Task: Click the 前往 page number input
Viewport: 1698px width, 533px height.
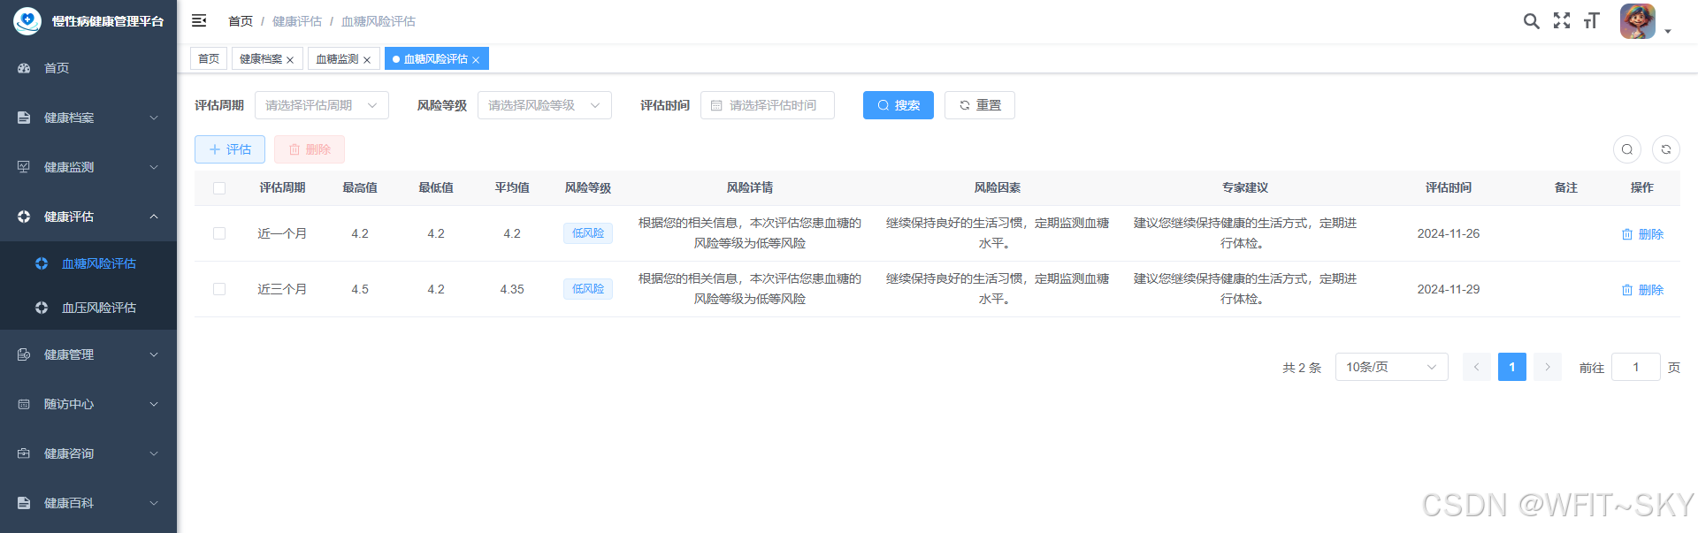Action: click(x=1636, y=367)
